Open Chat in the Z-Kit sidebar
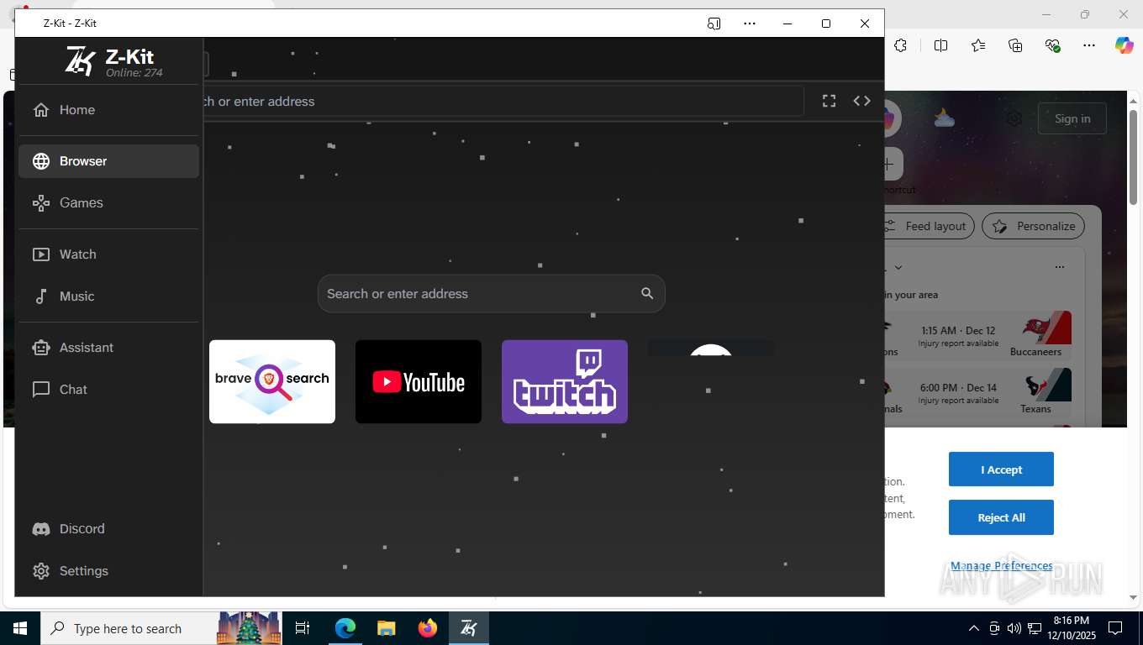The image size is (1143, 645). (108, 390)
